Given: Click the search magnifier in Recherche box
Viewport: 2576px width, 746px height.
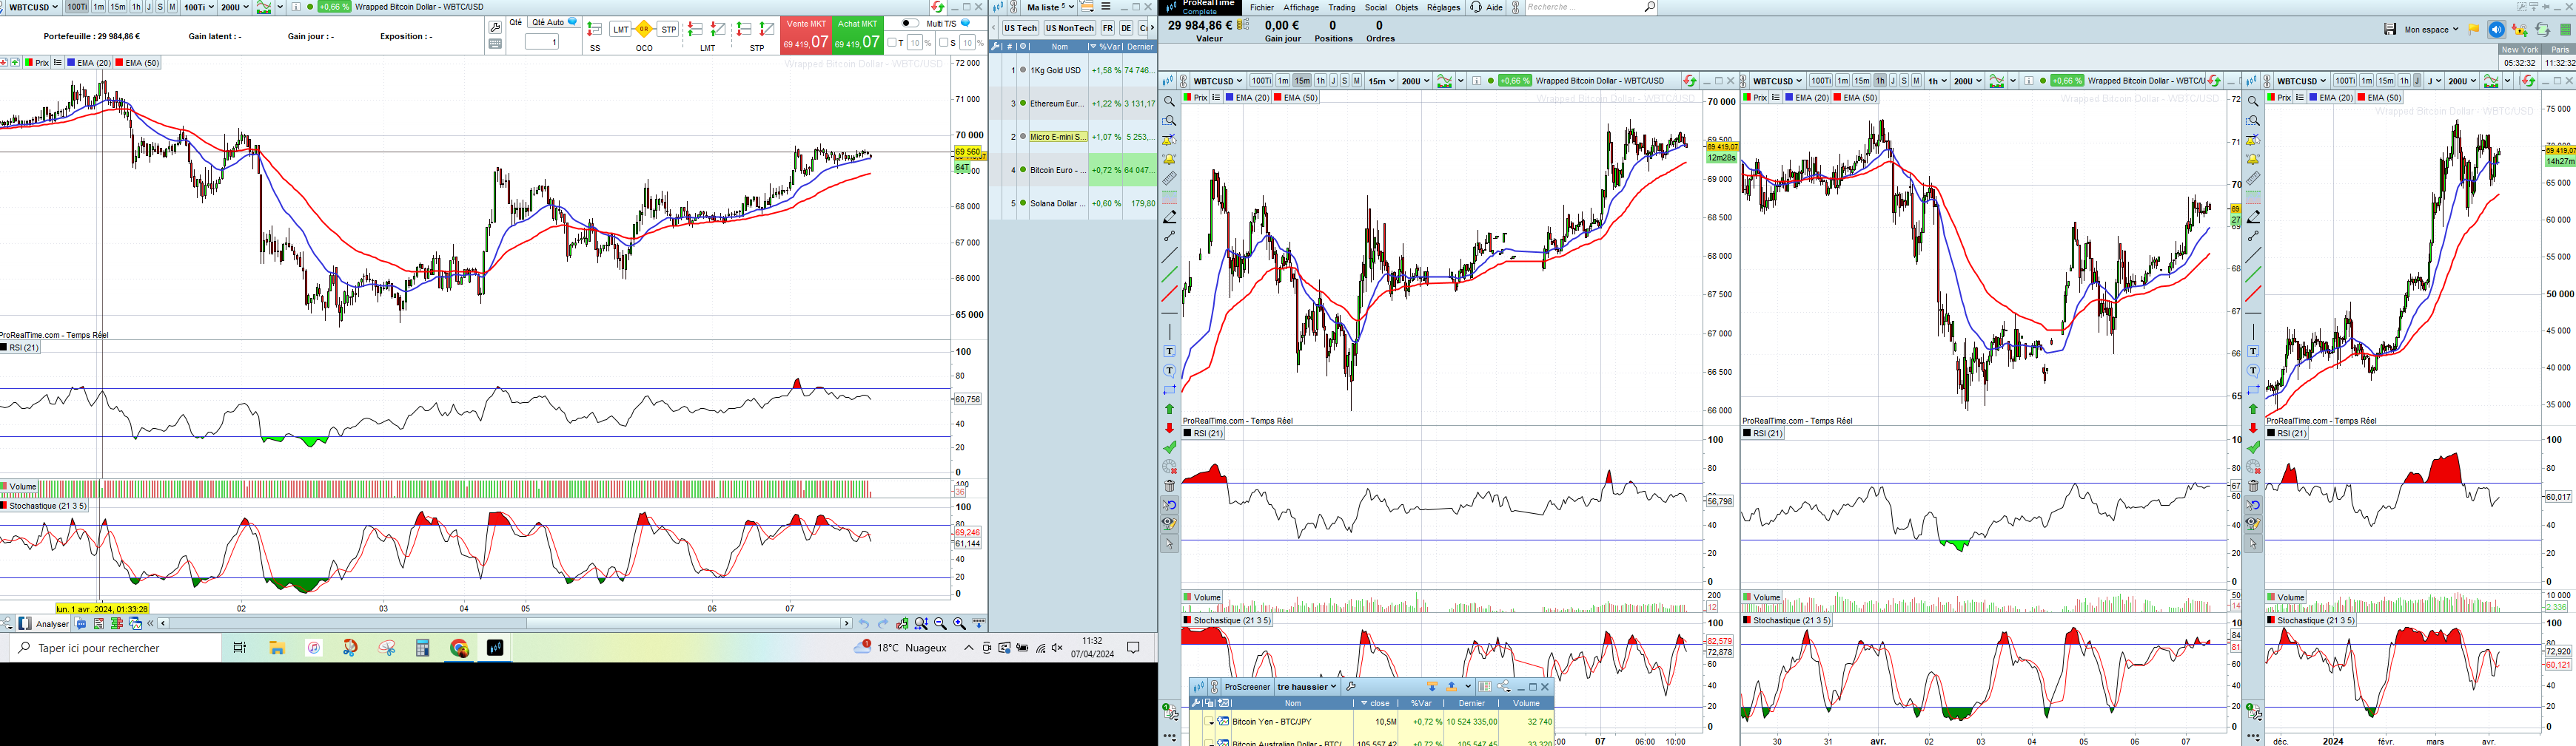Looking at the screenshot, I should pyautogui.click(x=1650, y=7).
